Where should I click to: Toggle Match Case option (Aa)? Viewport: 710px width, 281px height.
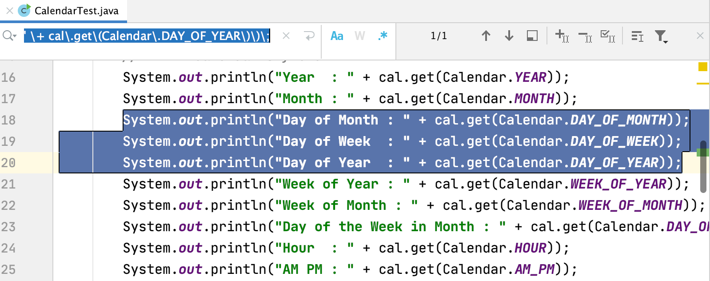pos(337,36)
